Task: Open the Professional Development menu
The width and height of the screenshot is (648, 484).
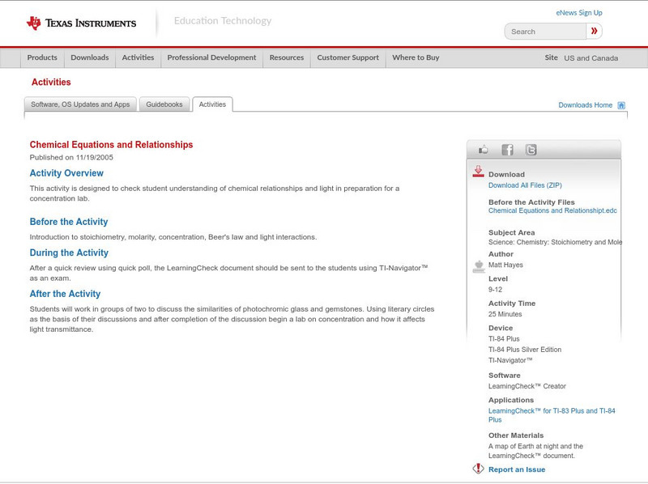Action: [x=211, y=57]
